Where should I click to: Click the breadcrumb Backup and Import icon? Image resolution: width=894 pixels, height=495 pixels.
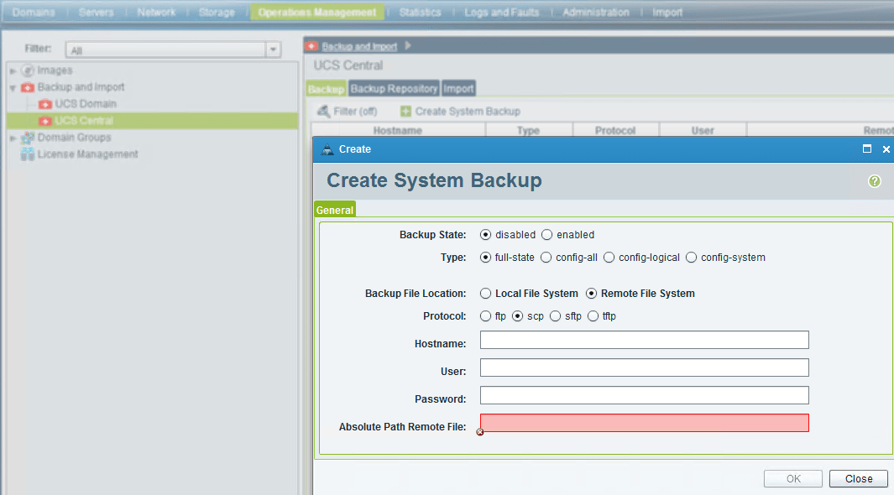pyautogui.click(x=312, y=46)
